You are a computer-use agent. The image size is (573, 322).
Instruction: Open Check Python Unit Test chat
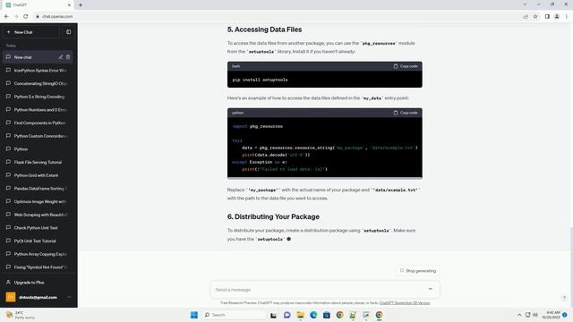click(38, 228)
